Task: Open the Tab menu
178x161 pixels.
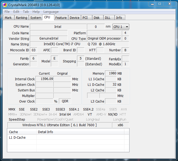Action: tap(26, 11)
